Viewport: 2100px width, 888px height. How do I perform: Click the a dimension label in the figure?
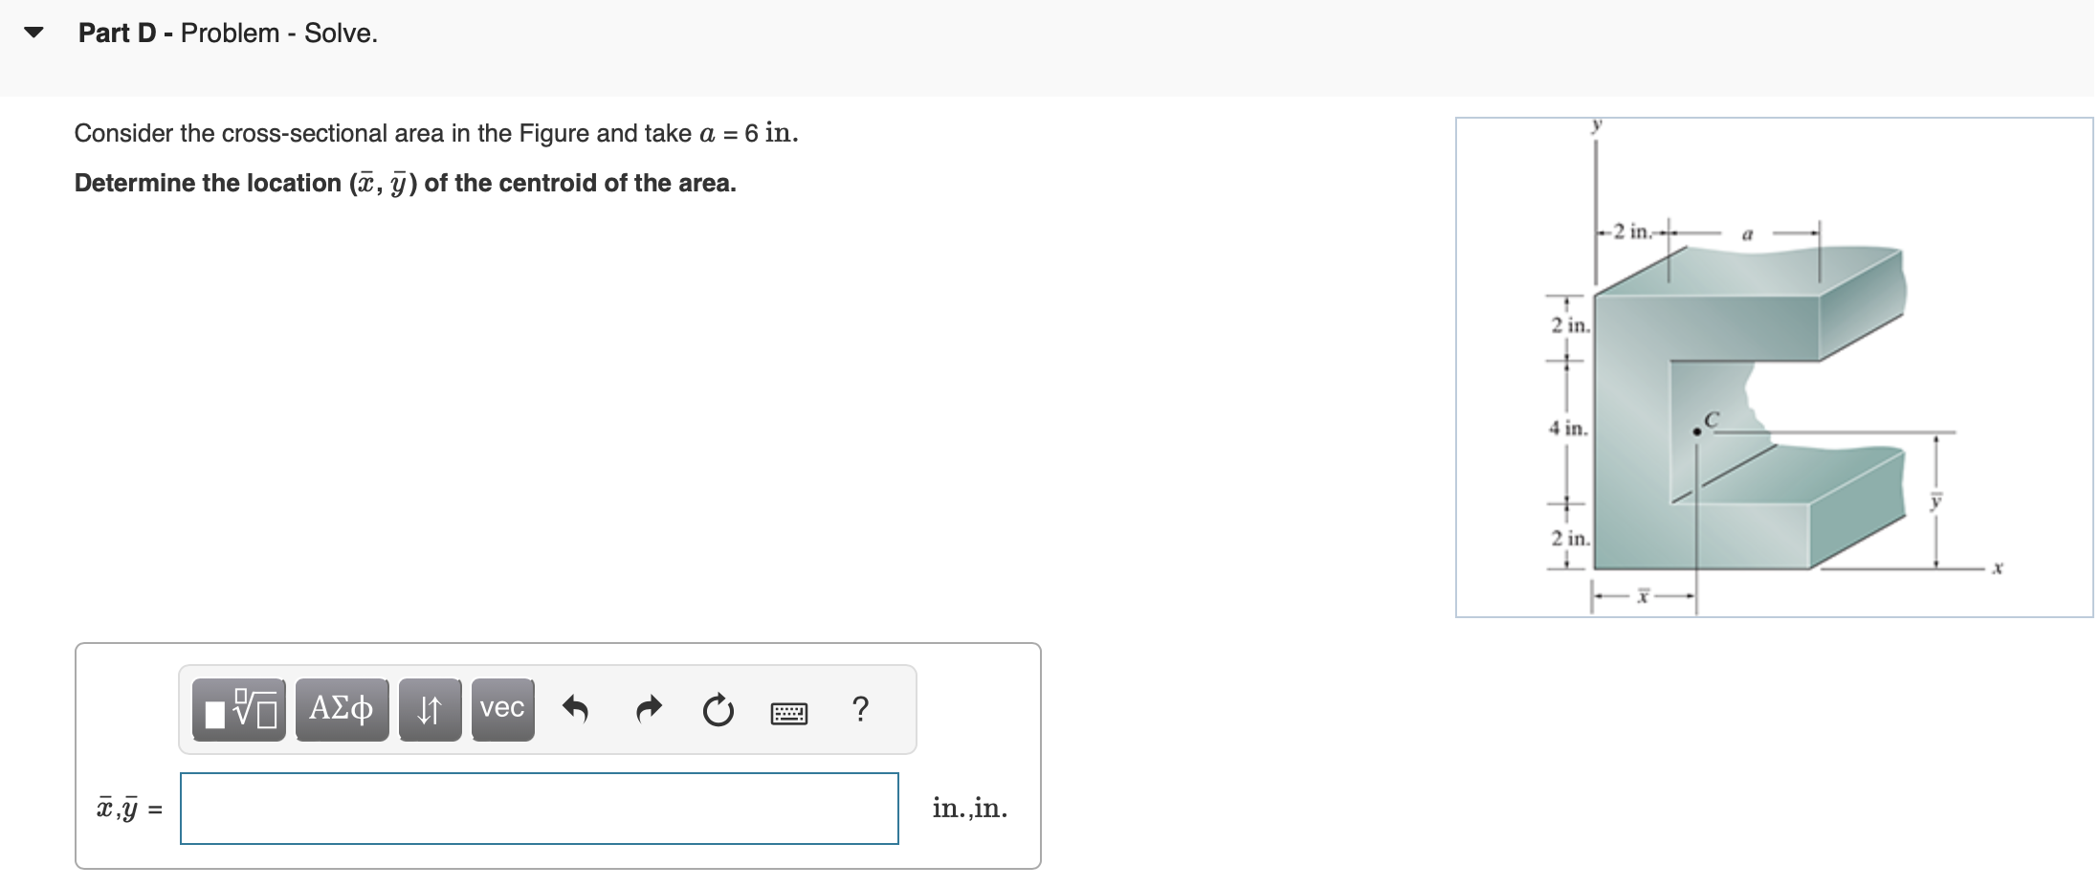[1748, 232]
